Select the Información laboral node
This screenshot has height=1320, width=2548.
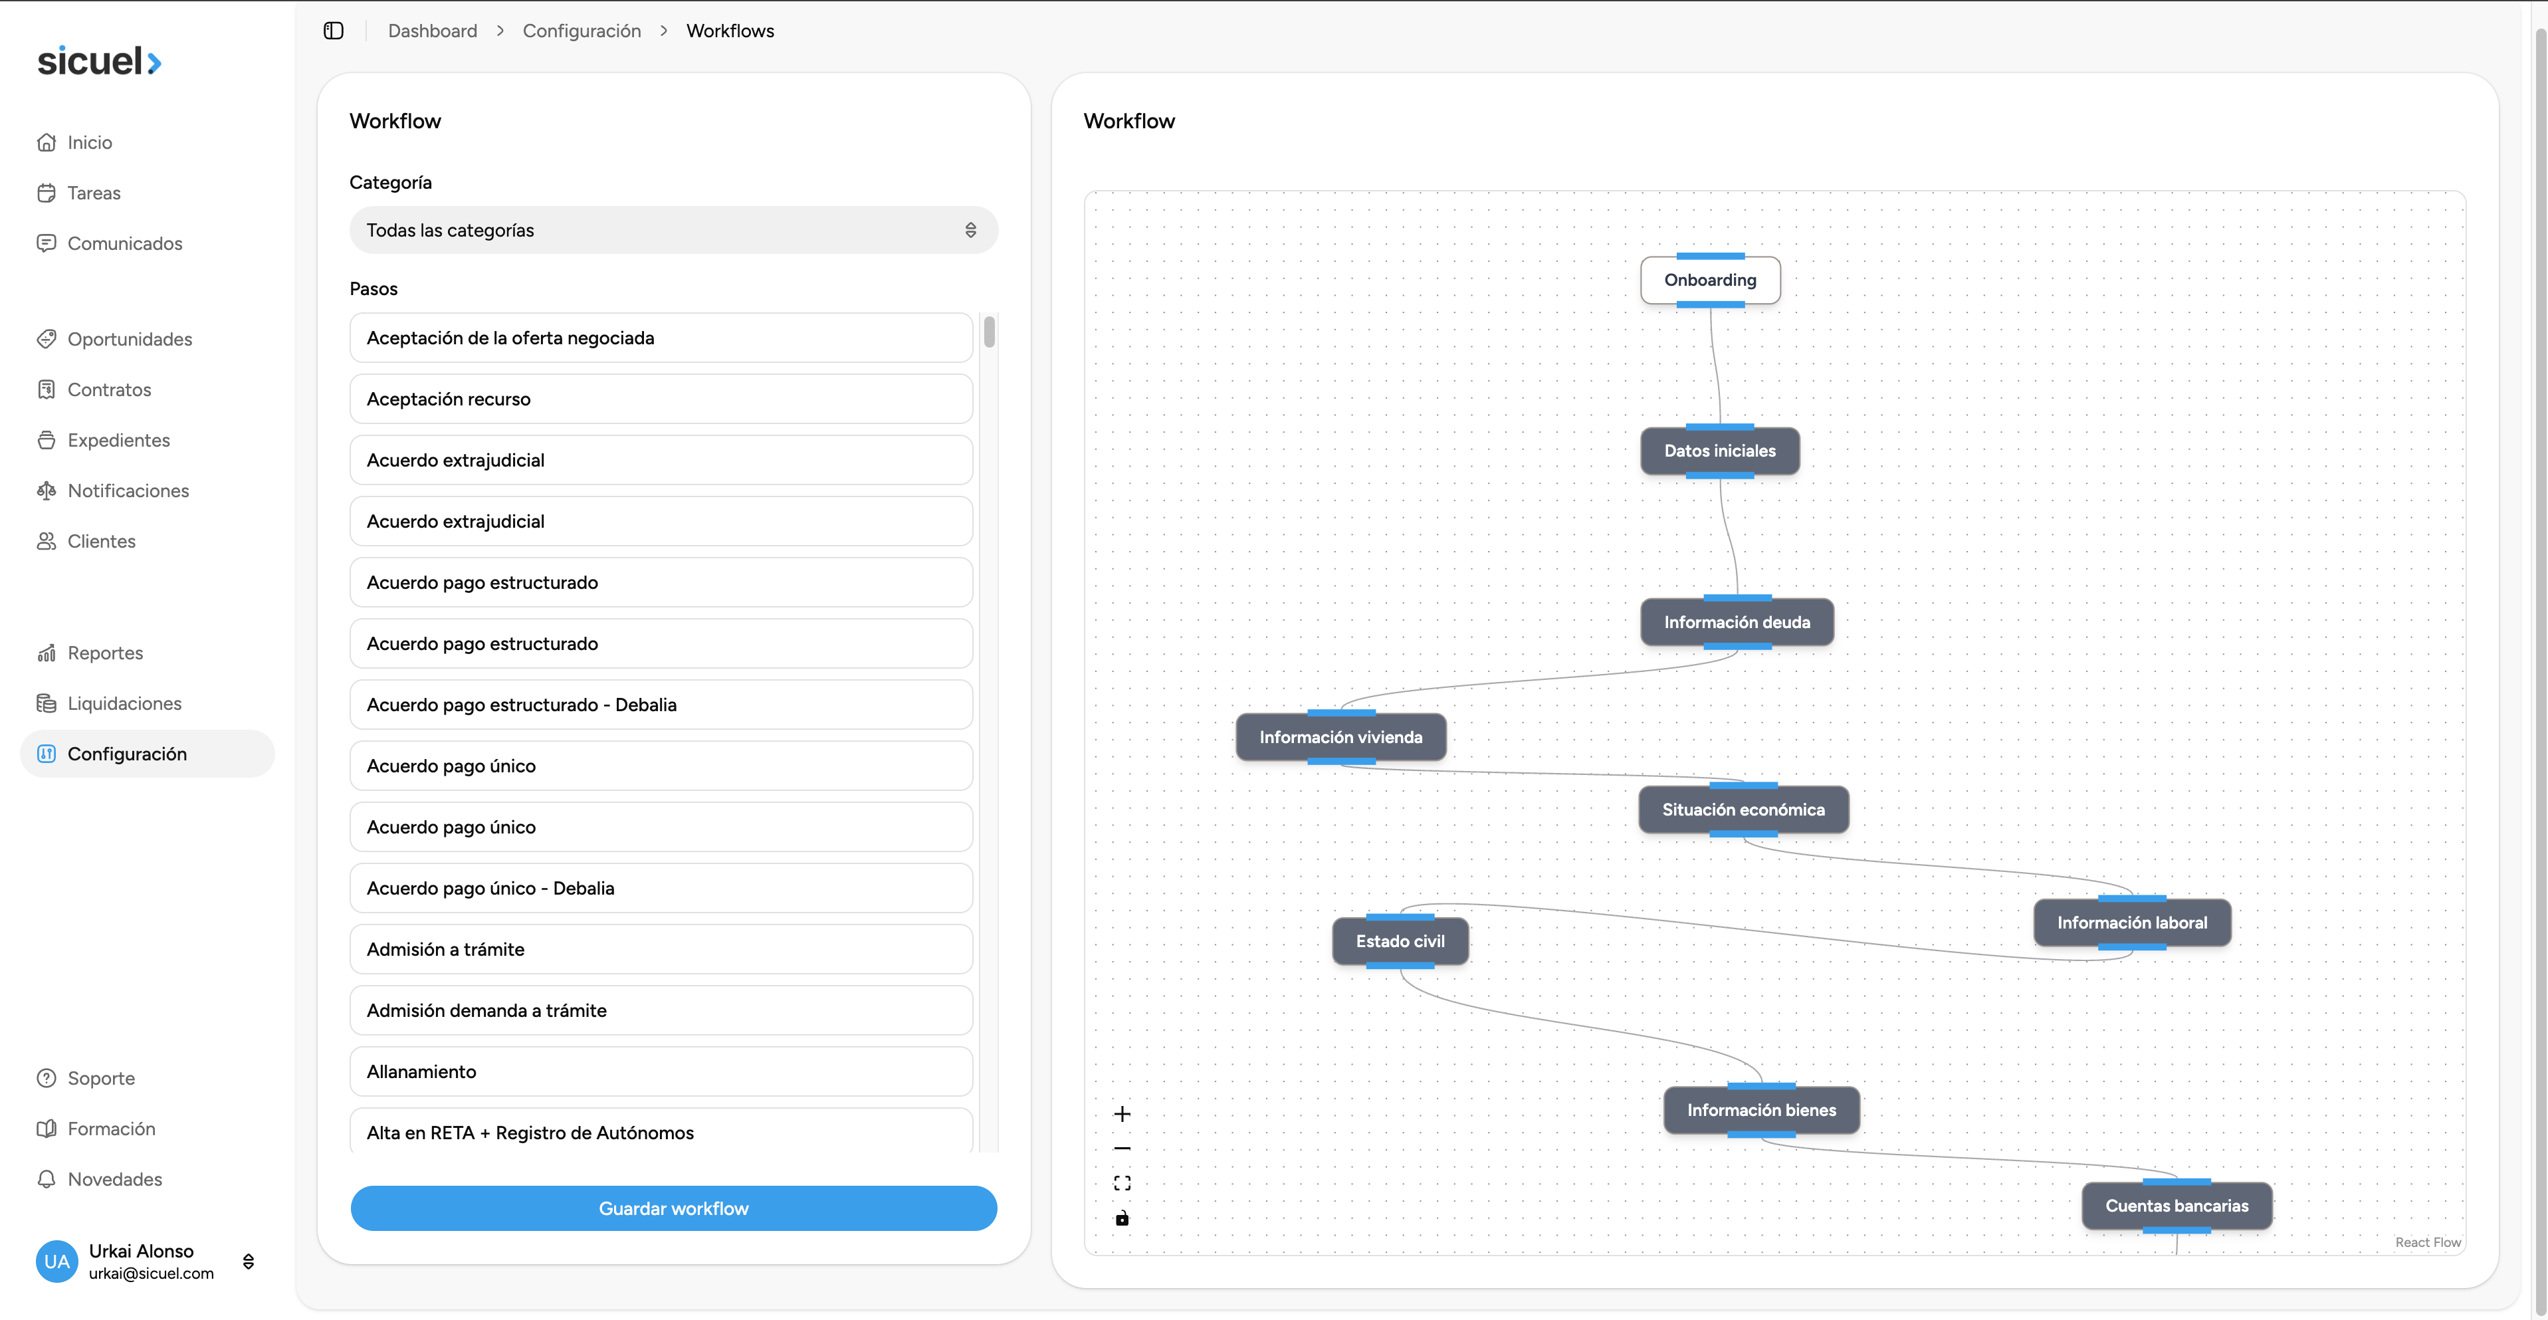2133,923
